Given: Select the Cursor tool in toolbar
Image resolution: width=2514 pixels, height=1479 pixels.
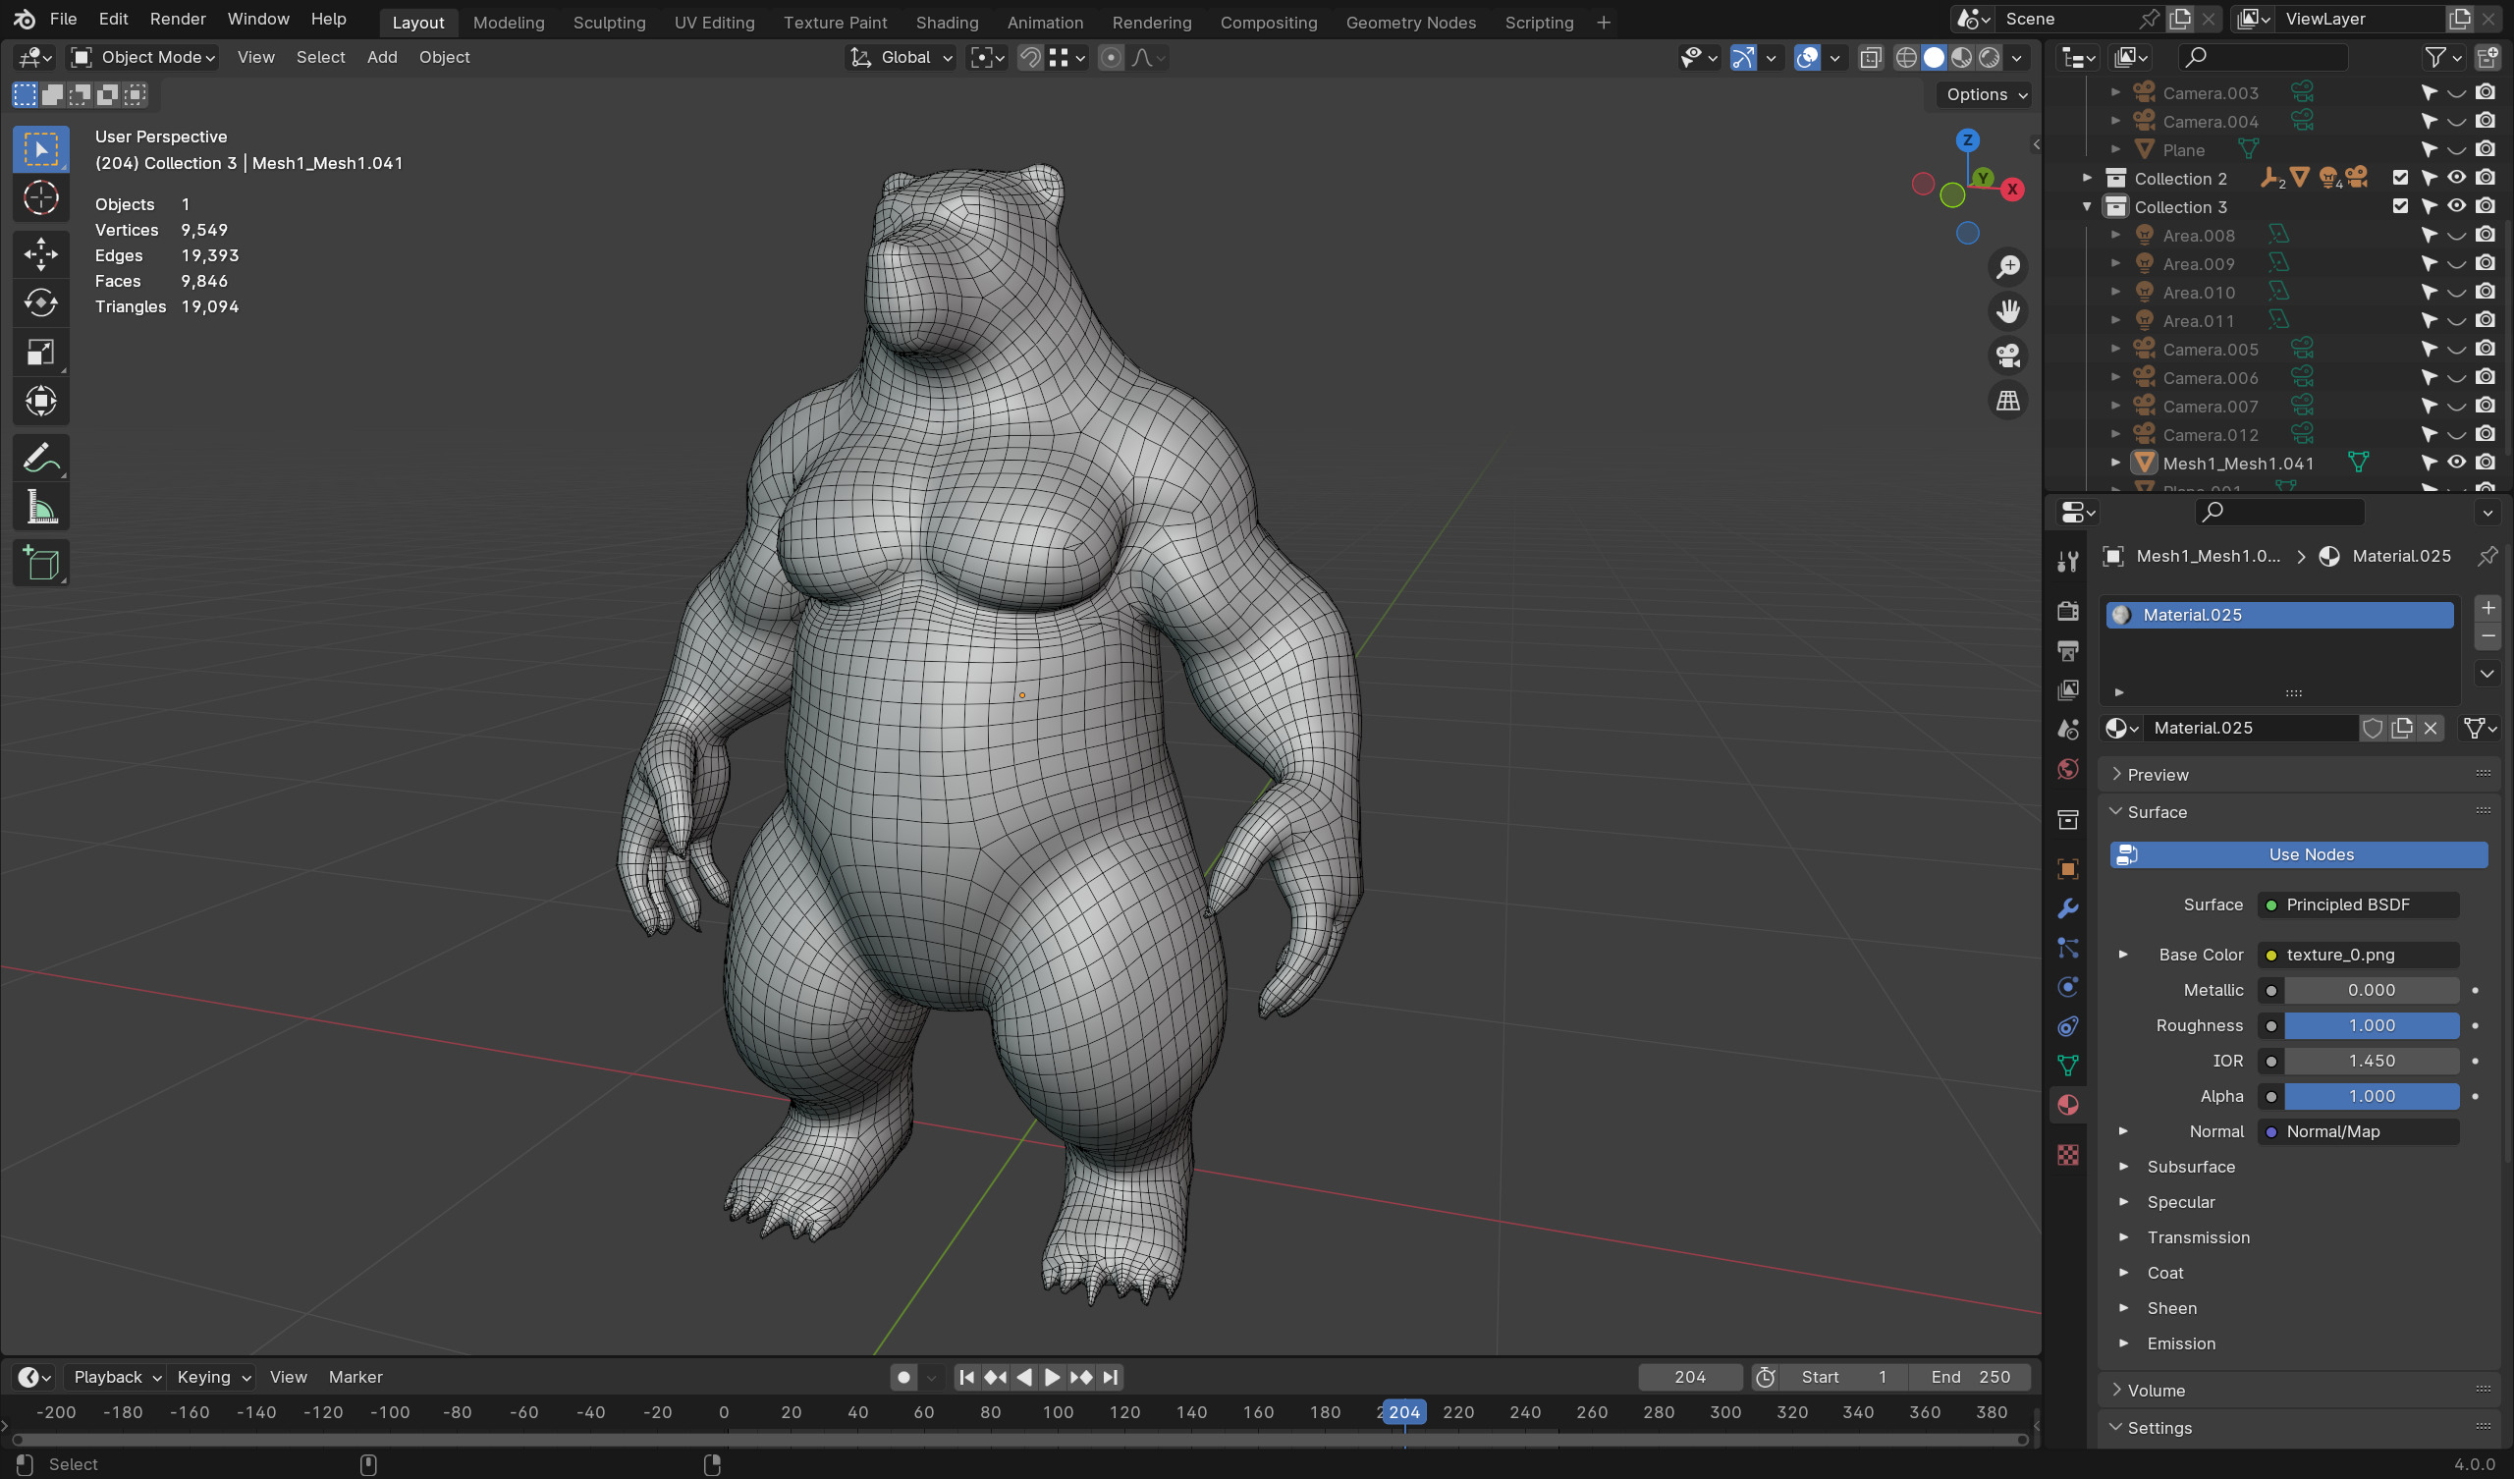Looking at the screenshot, I should [41, 198].
